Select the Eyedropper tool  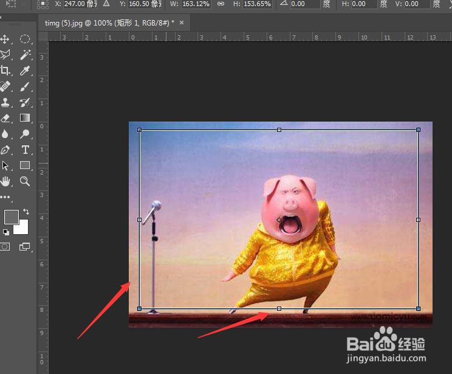25,71
